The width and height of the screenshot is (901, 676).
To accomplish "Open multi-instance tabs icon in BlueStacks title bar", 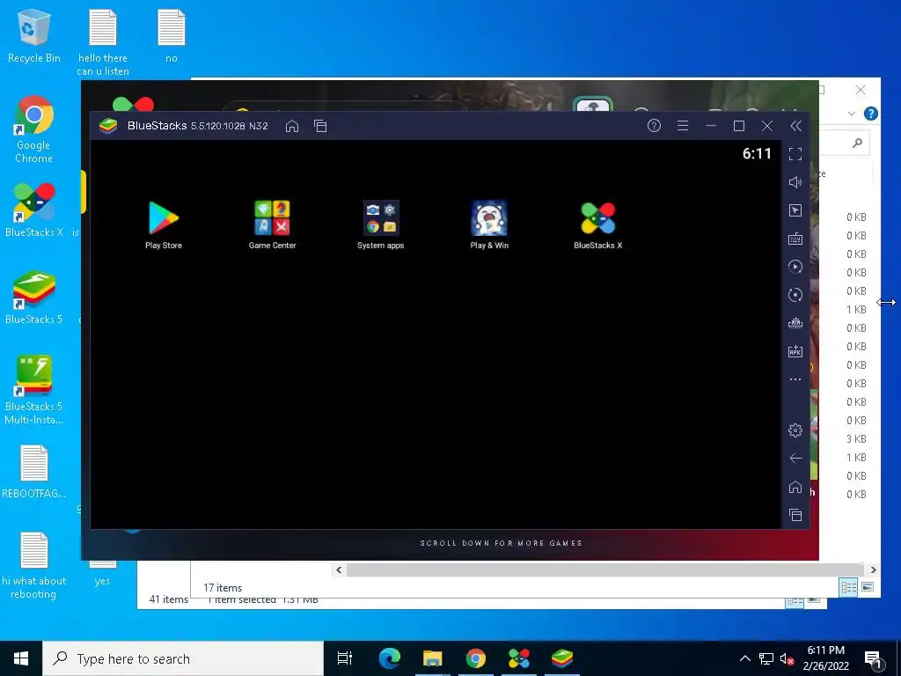I will [320, 126].
